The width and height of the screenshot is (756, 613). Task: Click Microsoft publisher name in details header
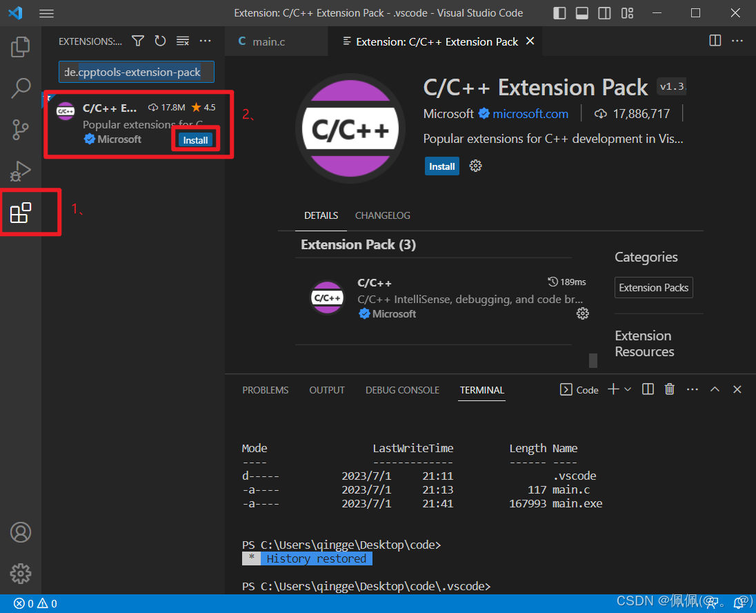pos(448,114)
